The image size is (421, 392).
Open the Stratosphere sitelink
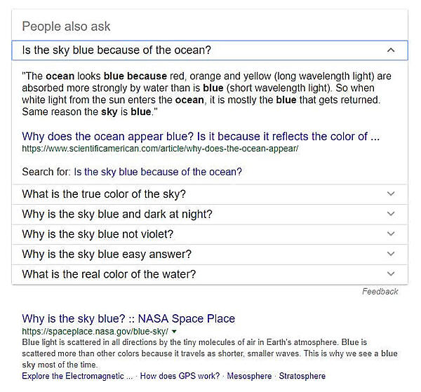pyautogui.click(x=301, y=377)
